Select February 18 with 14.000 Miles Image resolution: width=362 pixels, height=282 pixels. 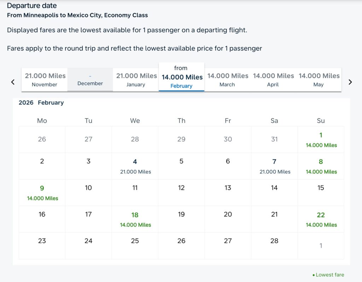[x=135, y=219]
